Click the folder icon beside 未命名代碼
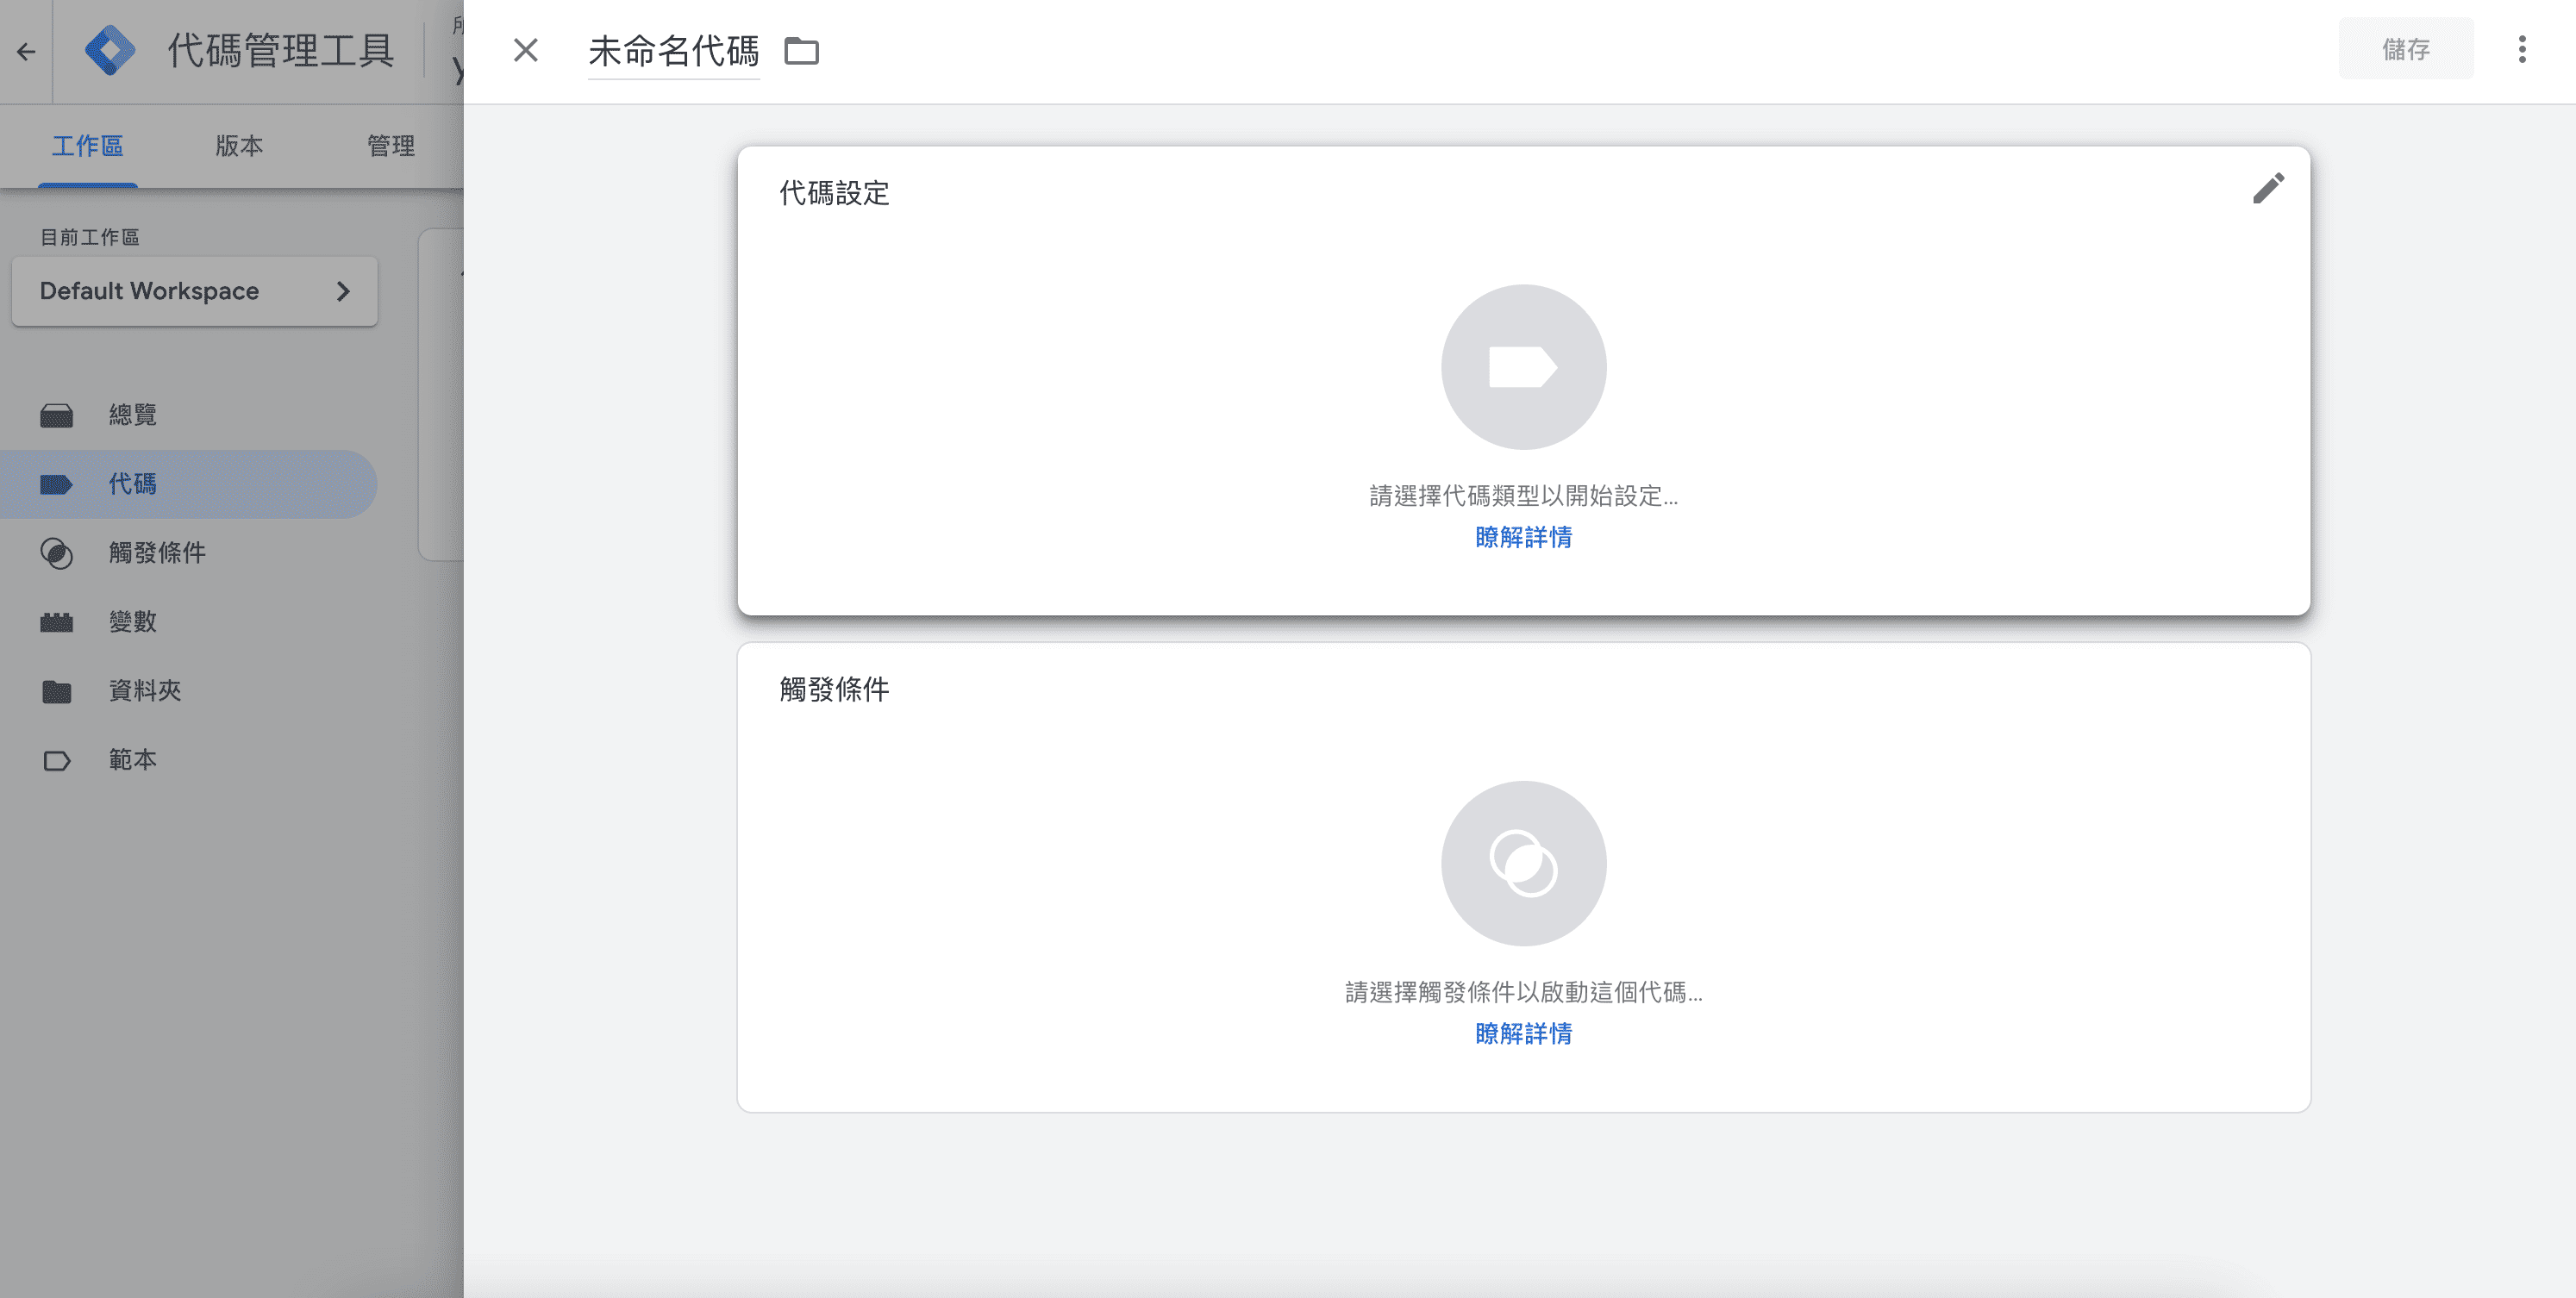This screenshot has width=2576, height=1298. [x=801, y=51]
